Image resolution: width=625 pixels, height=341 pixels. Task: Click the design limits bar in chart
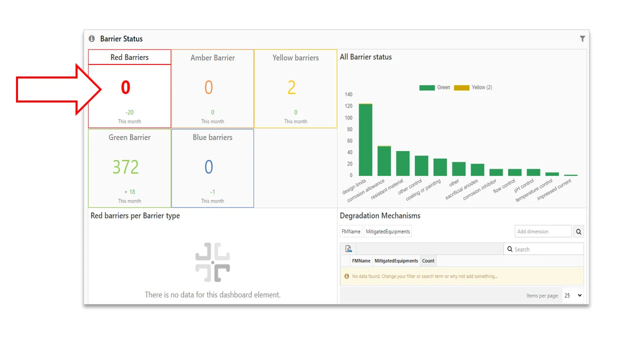[365, 140]
